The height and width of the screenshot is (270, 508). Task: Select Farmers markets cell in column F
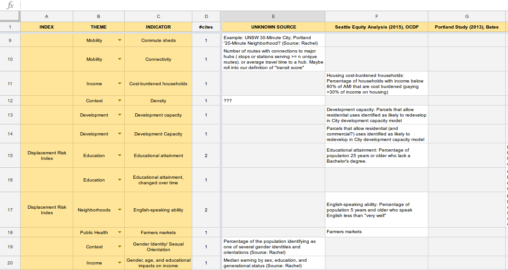376,232
